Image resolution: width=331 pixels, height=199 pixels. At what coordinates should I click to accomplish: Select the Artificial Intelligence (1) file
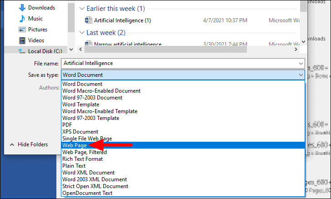122,20
